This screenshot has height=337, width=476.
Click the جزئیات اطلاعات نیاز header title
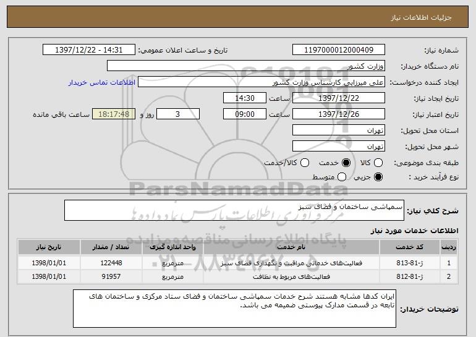(421, 17)
